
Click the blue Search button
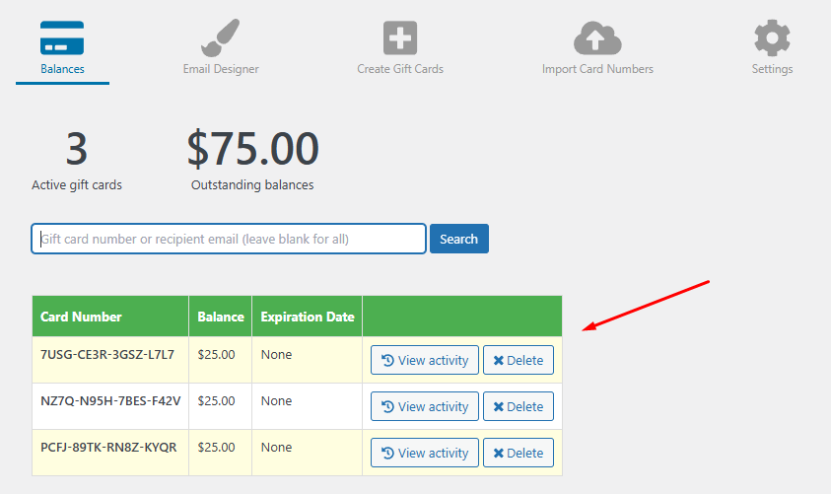tap(459, 239)
